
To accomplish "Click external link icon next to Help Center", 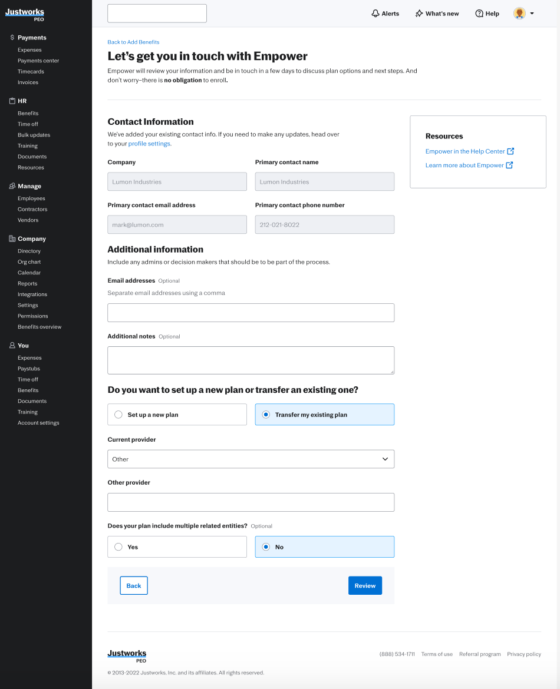I will coord(510,151).
